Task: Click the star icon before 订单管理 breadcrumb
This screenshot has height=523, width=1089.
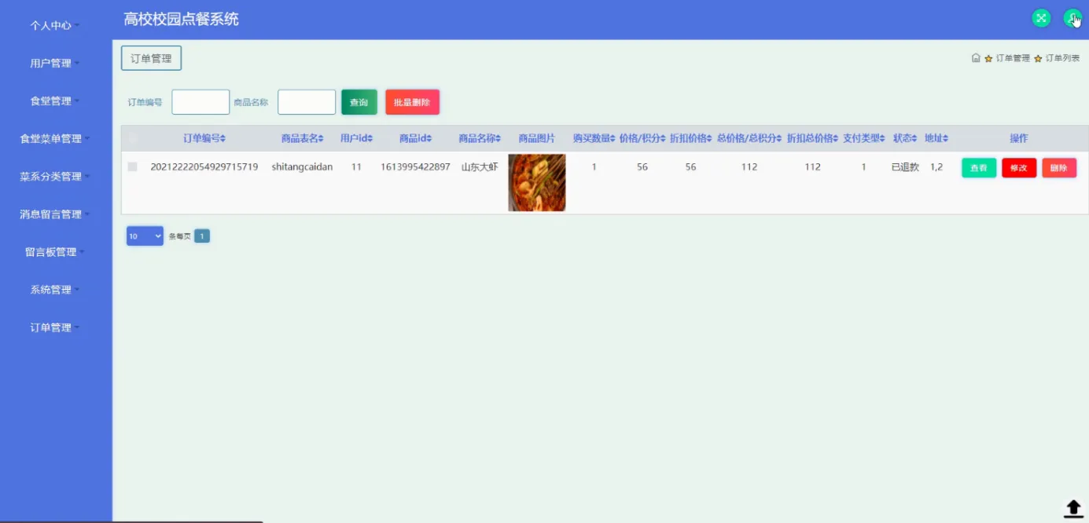Action: coord(988,59)
